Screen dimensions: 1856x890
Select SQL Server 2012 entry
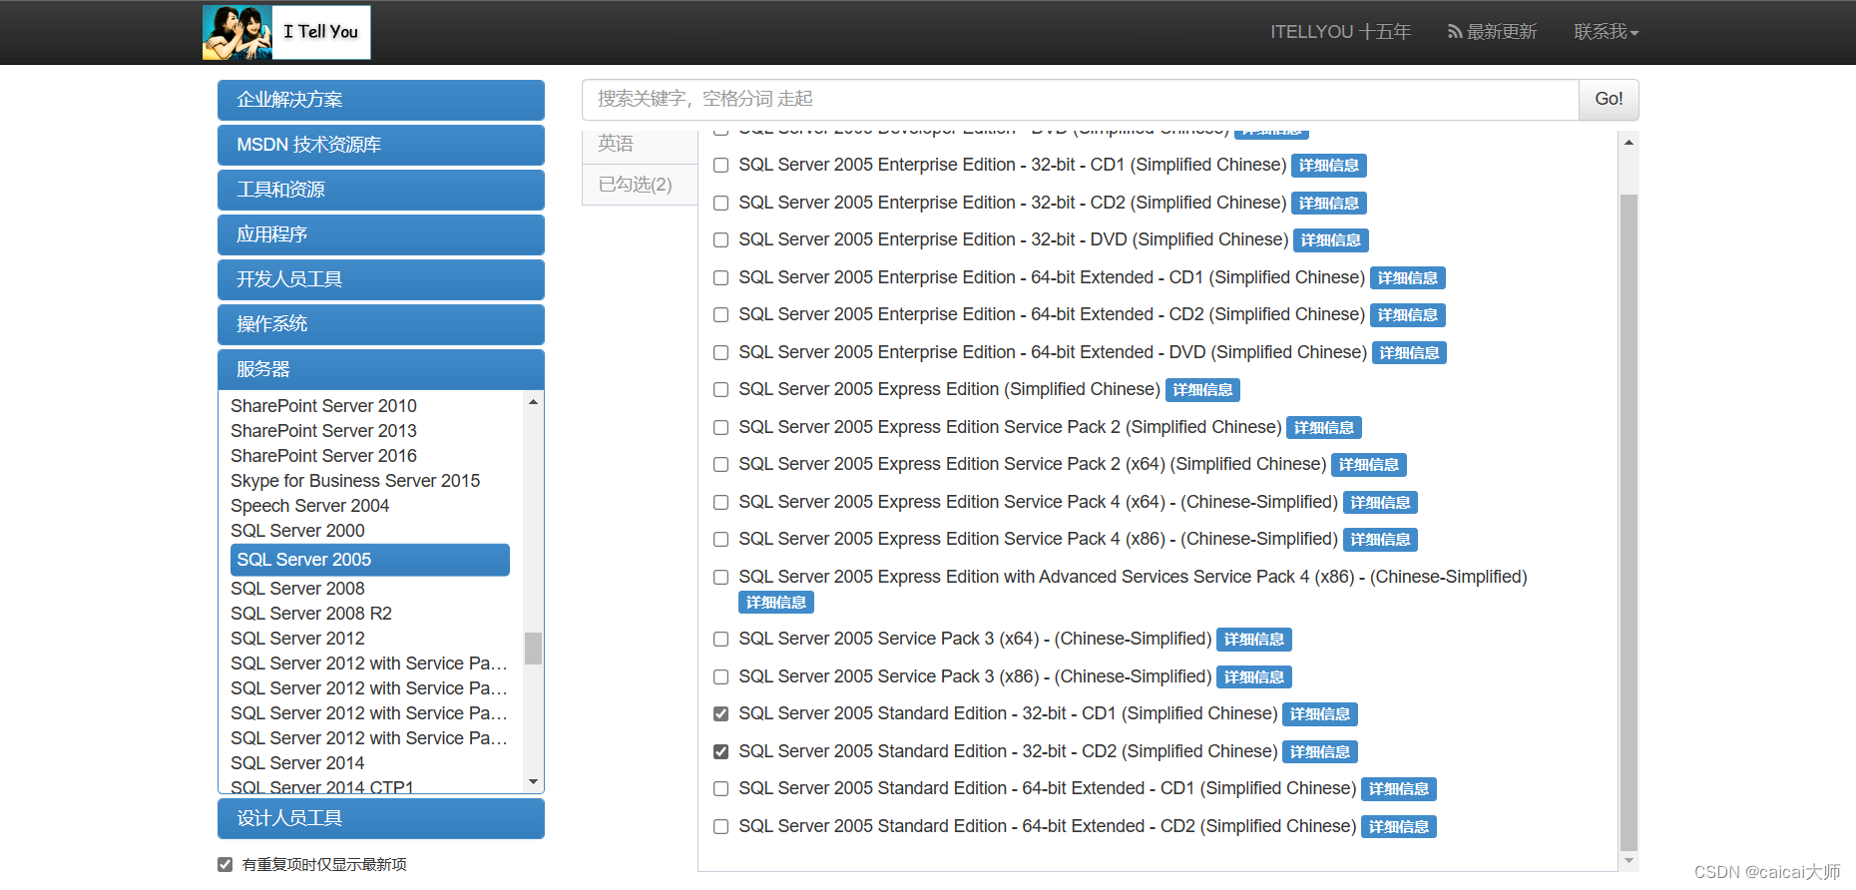(297, 639)
